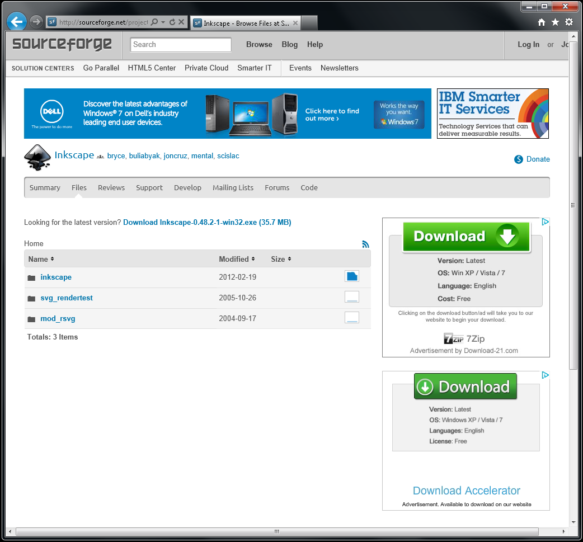583x542 pixels.
Task: Refresh the page with reload icon
Action: click(x=172, y=22)
